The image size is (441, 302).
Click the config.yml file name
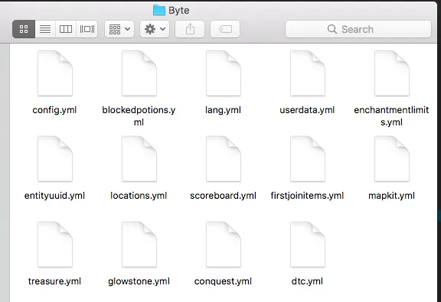pyautogui.click(x=54, y=110)
